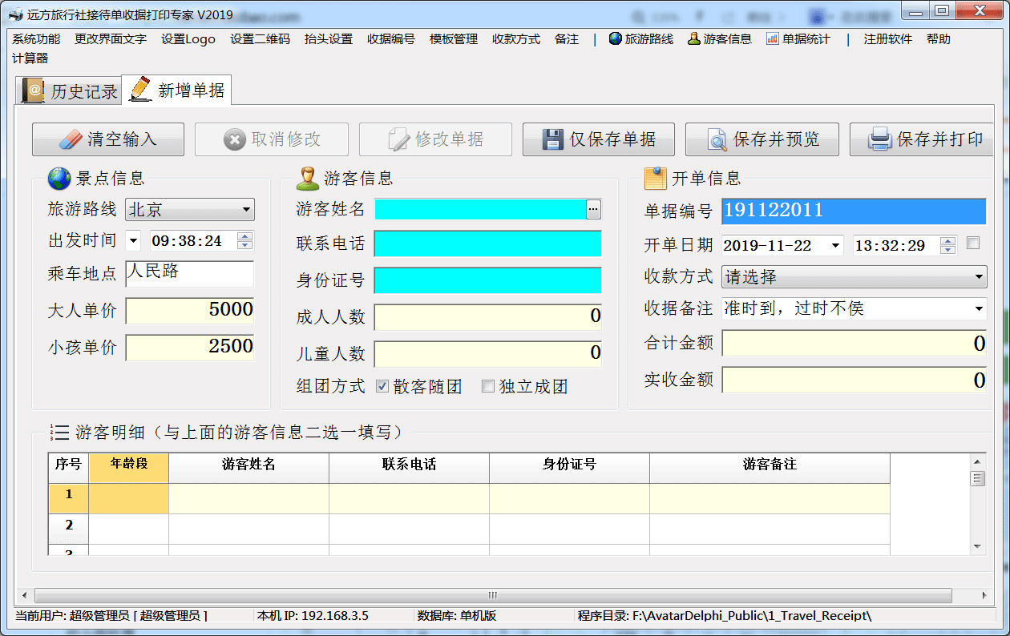Click the person icon beside 游客信息 menu
This screenshot has width=1010, height=636.
(694, 38)
